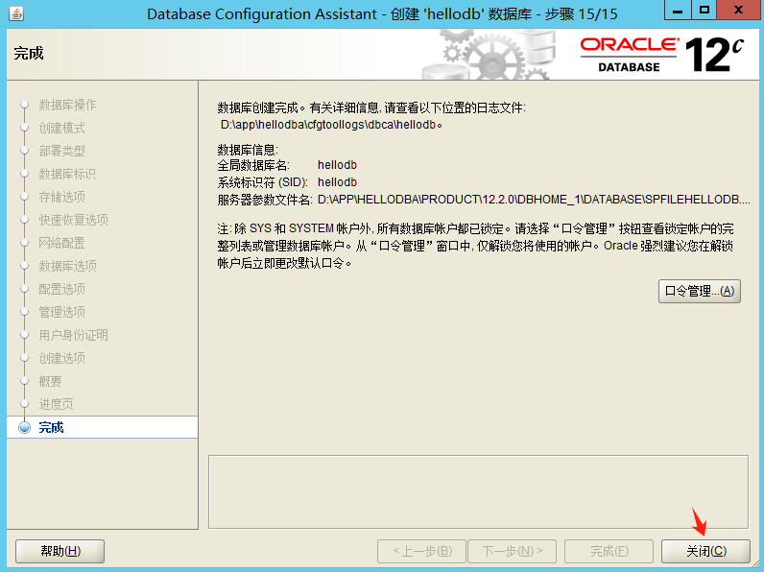Open 口令管理...(A) password management
764x572 pixels.
pyautogui.click(x=699, y=291)
